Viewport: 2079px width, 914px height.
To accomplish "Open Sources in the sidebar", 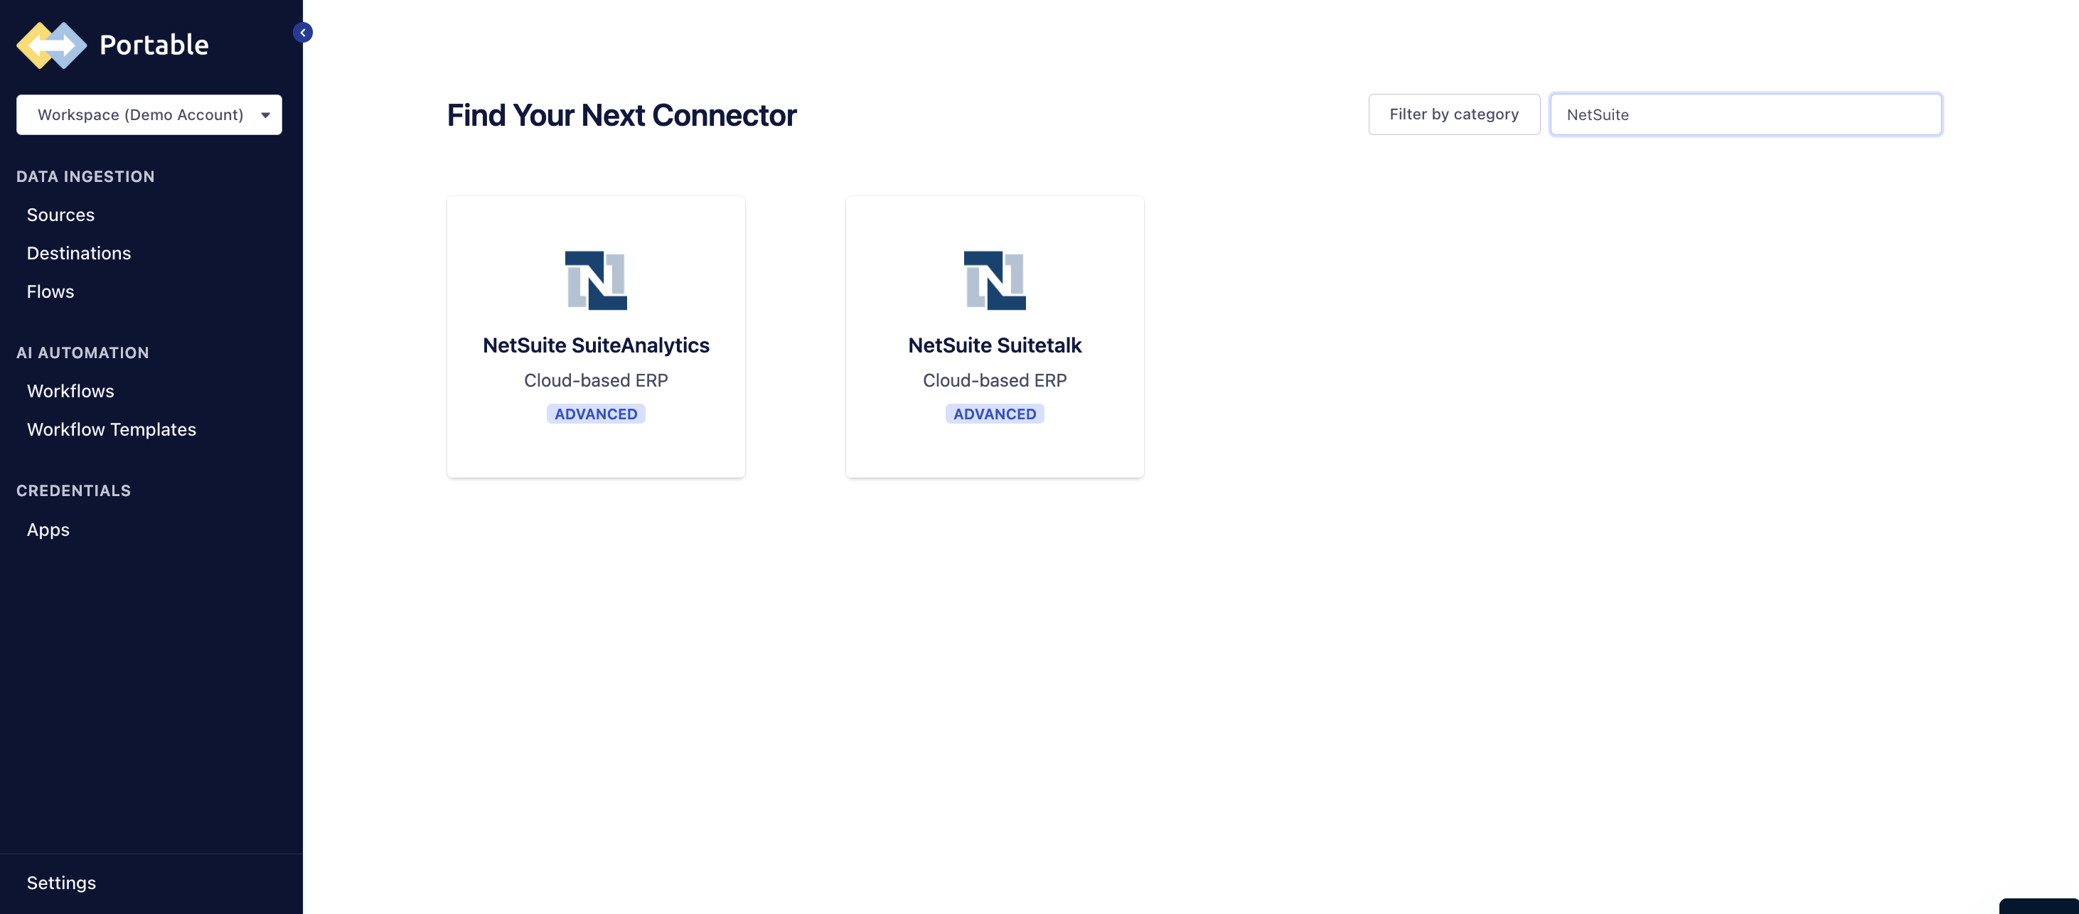I will (x=60, y=215).
